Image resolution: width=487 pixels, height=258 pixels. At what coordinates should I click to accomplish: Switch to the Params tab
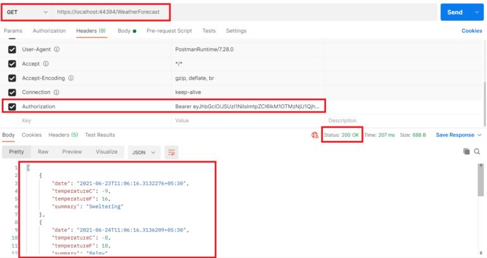tap(13, 30)
